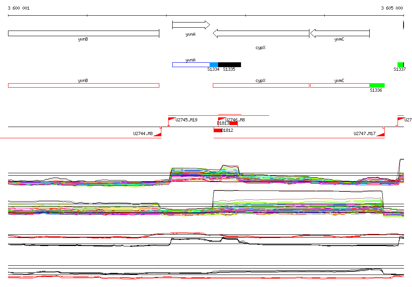Image resolution: width=412 pixels, height=287 pixels.
Task: Click yvmC label above the red box
Action: 339,81
